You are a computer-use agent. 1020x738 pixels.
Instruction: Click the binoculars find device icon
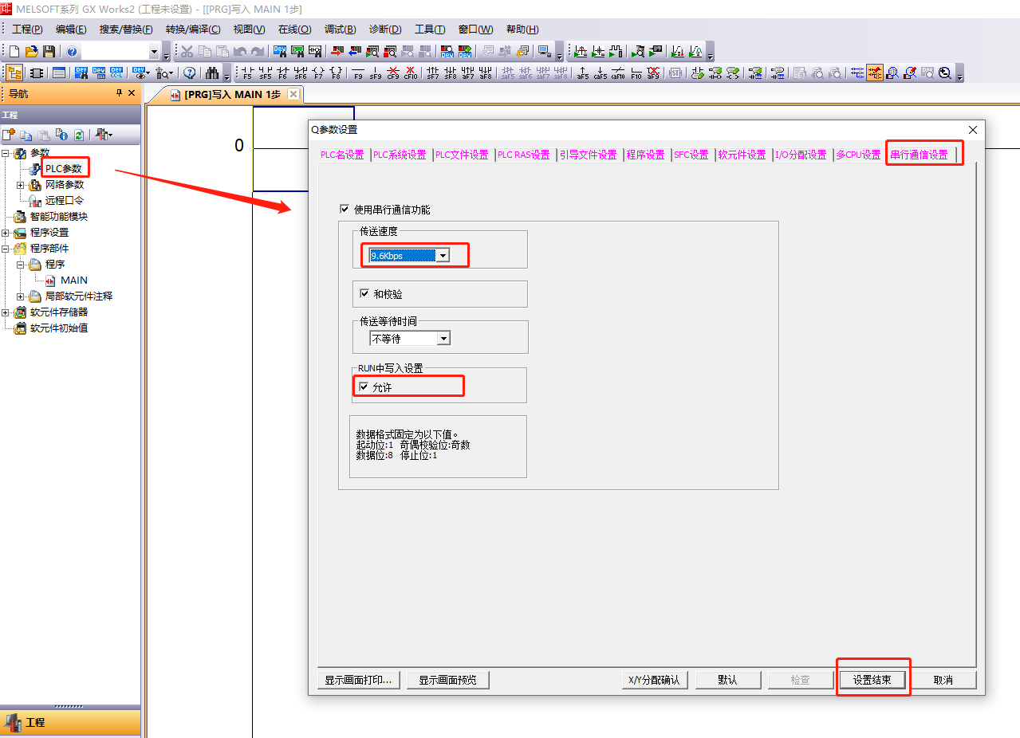[212, 73]
